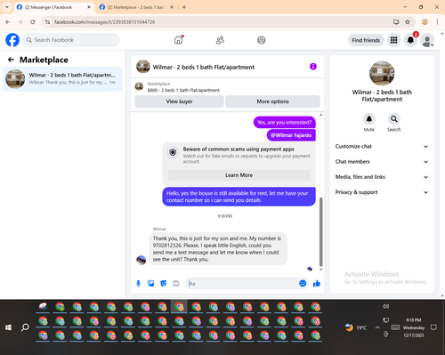This screenshot has height=355, width=445.
Task: Click the taskbar clock and date
Action: [414, 327]
